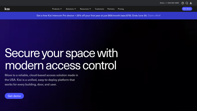
Task: Open the Customers nav item
Action: coord(100,9)
